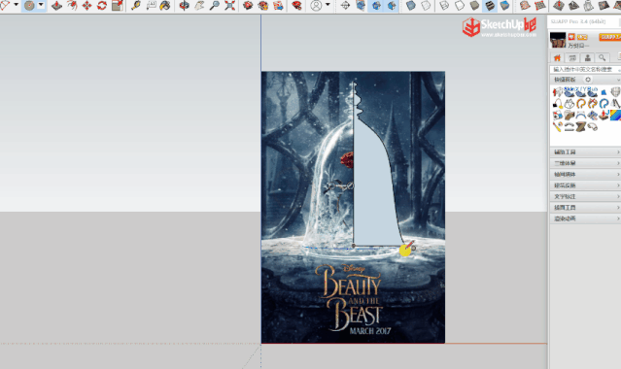Toggle Shaded With Textures style
Image resolution: width=621 pixels, height=369 pixels.
[x=490, y=6]
